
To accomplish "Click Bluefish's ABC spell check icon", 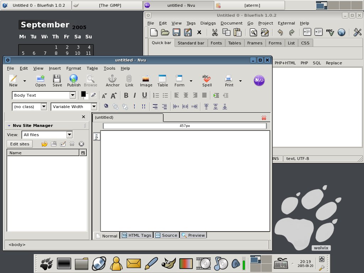I will click(330, 32).
